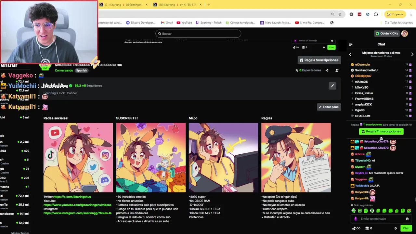Open the profile avatar menu
Viewport: 416px width, 234px height.
click(404, 33)
